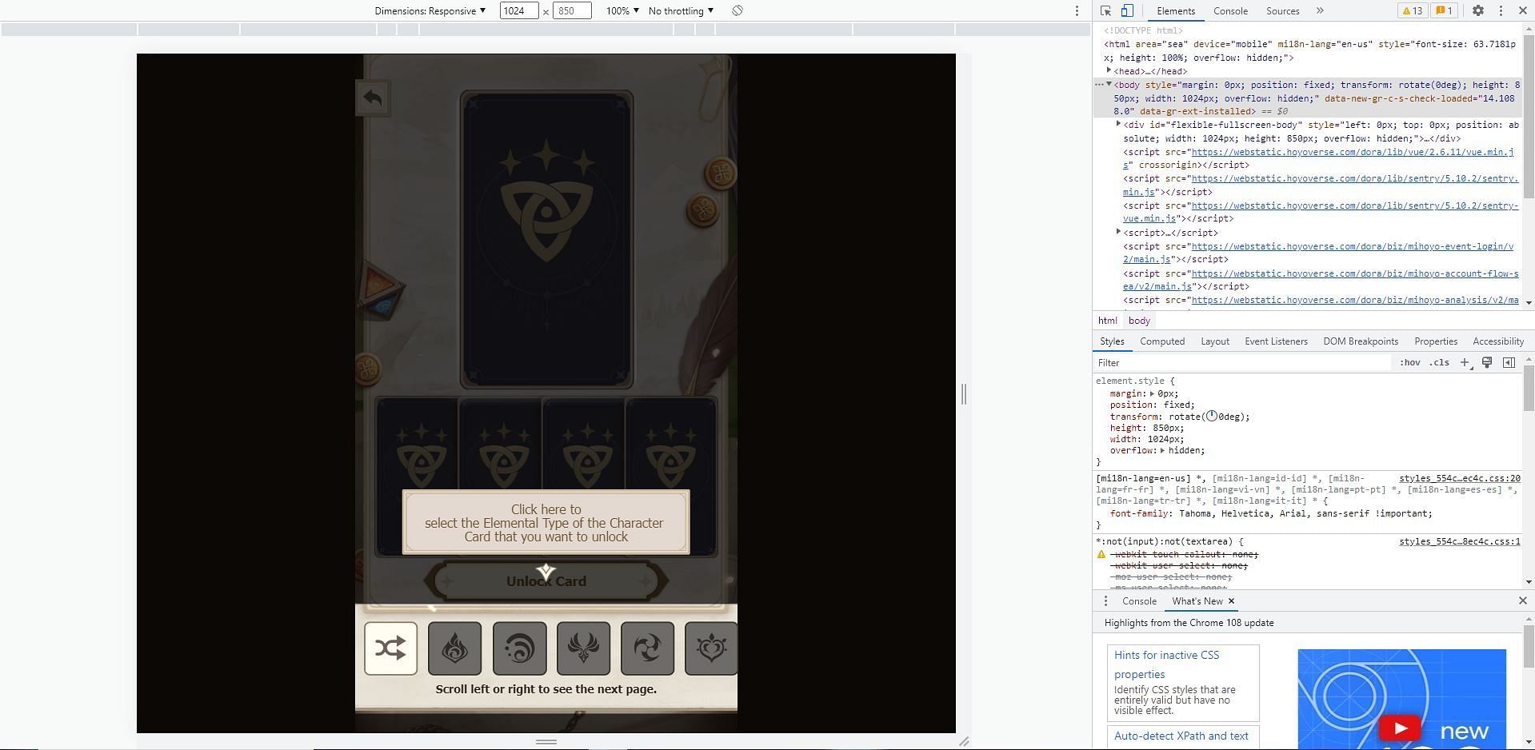Open the Event Listeners sub-tab
The image size is (1535, 750).
click(x=1276, y=341)
